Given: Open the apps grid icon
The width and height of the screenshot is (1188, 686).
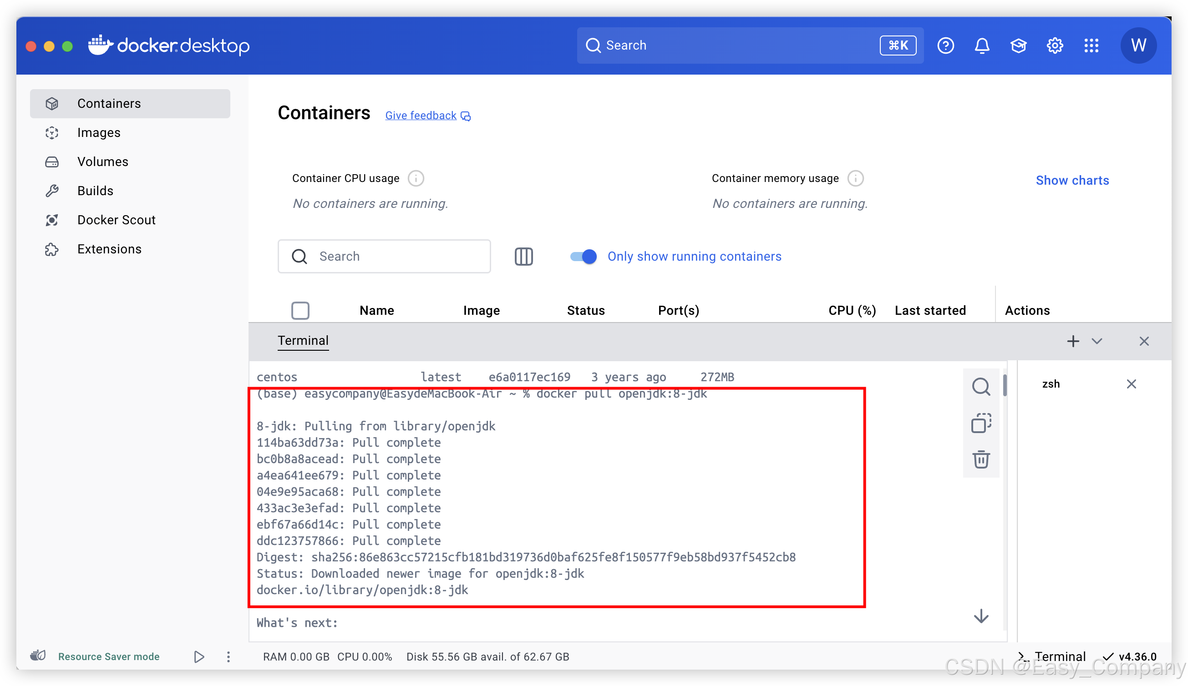Looking at the screenshot, I should [x=1091, y=45].
